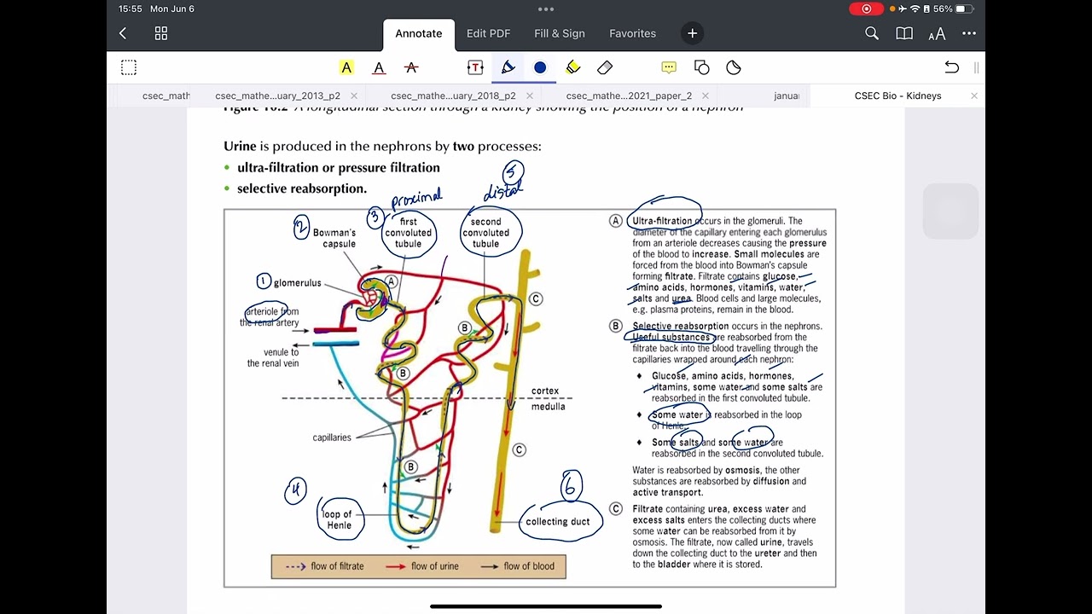The image size is (1092, 614).
Task: Tap the 'venule to the renal vein' label
Action: tap(274, 357)
